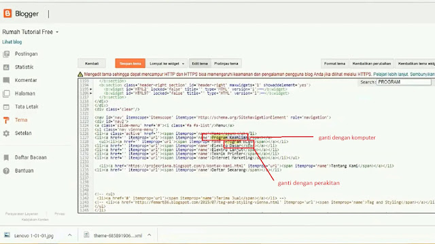Open the Postingan icon in sidebar
Viewport: 435px width, 244px height.
pyautogui.click(x=6, y=54)
